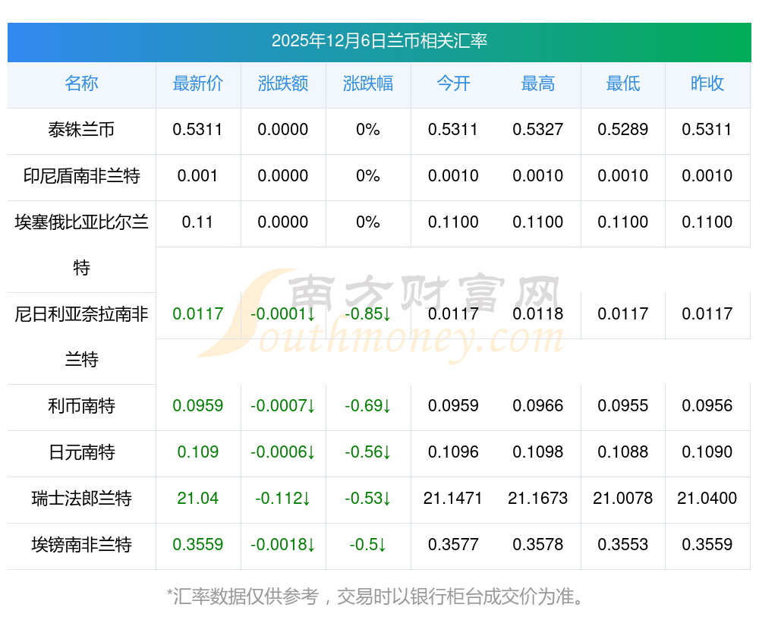Click the 日元南特 row name

[81, 452]
